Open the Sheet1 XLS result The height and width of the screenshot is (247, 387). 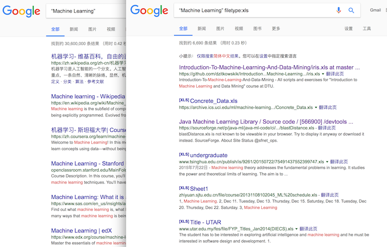(199, 189)
